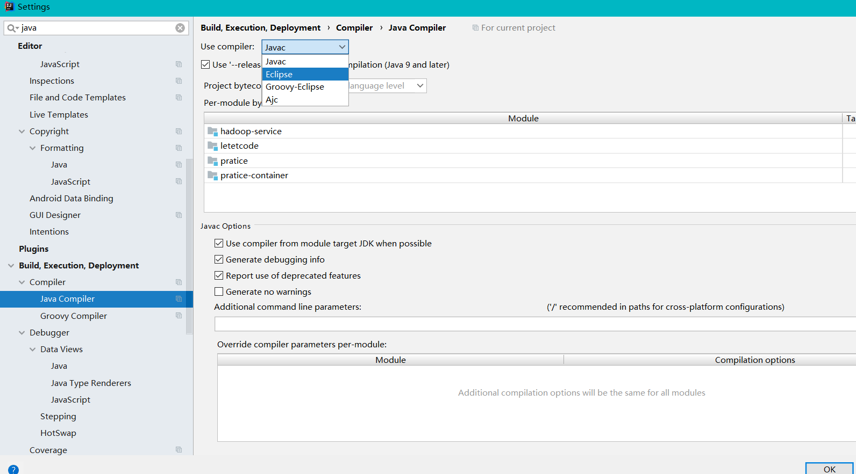Select Java under Data Views
The height and width of the screenshot is (474, 856).
(59, 366)
